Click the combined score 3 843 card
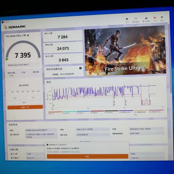Image resolution: width=174 pixels, height=174 pixels. (64, 59)
